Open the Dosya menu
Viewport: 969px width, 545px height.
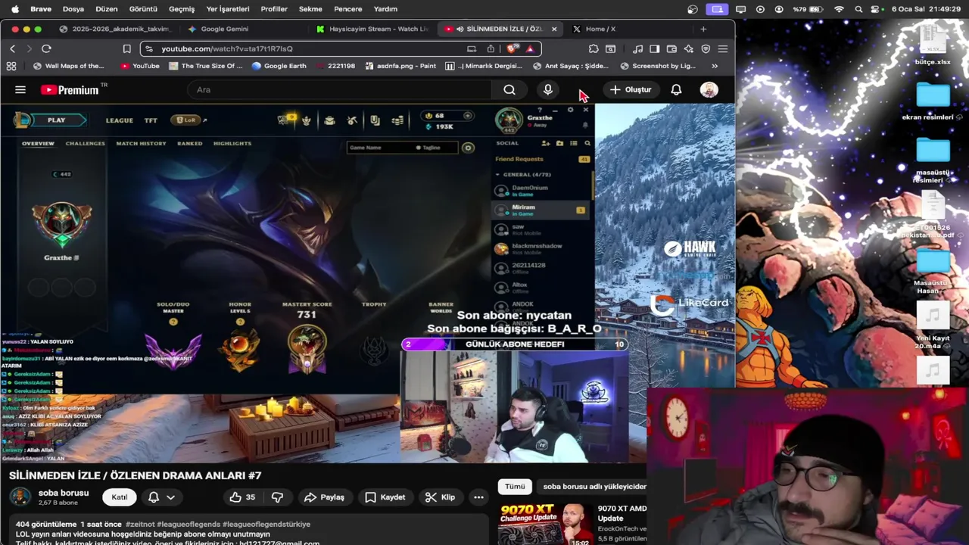73,9
